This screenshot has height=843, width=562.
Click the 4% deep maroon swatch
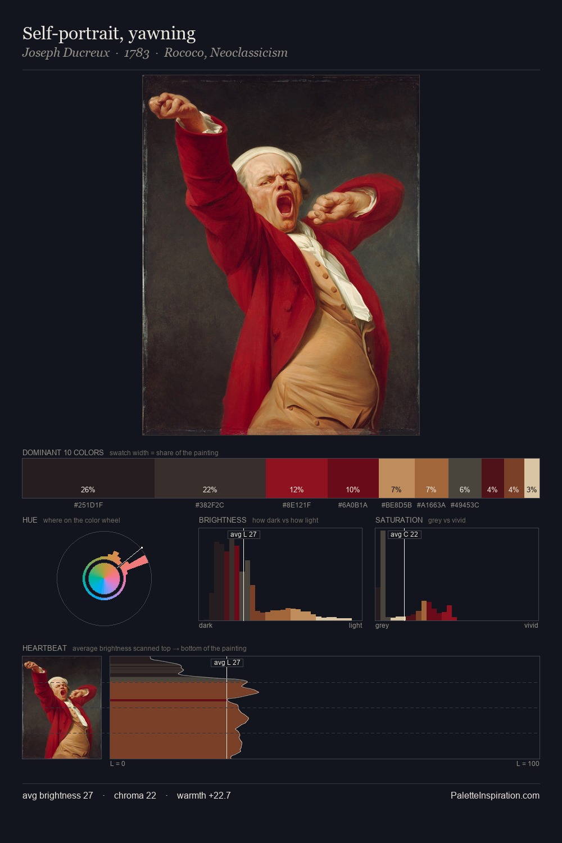(493, 478)
